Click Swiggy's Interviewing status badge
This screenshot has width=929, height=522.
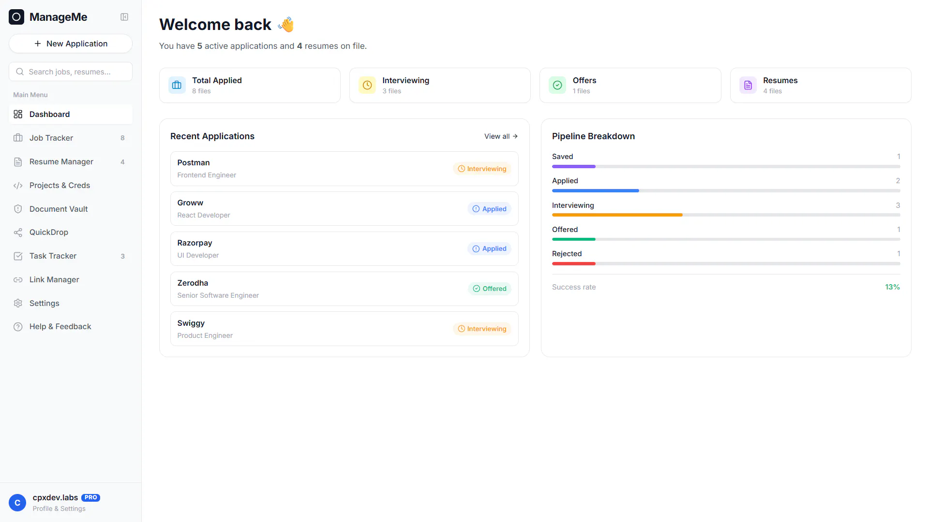point(482,329)
